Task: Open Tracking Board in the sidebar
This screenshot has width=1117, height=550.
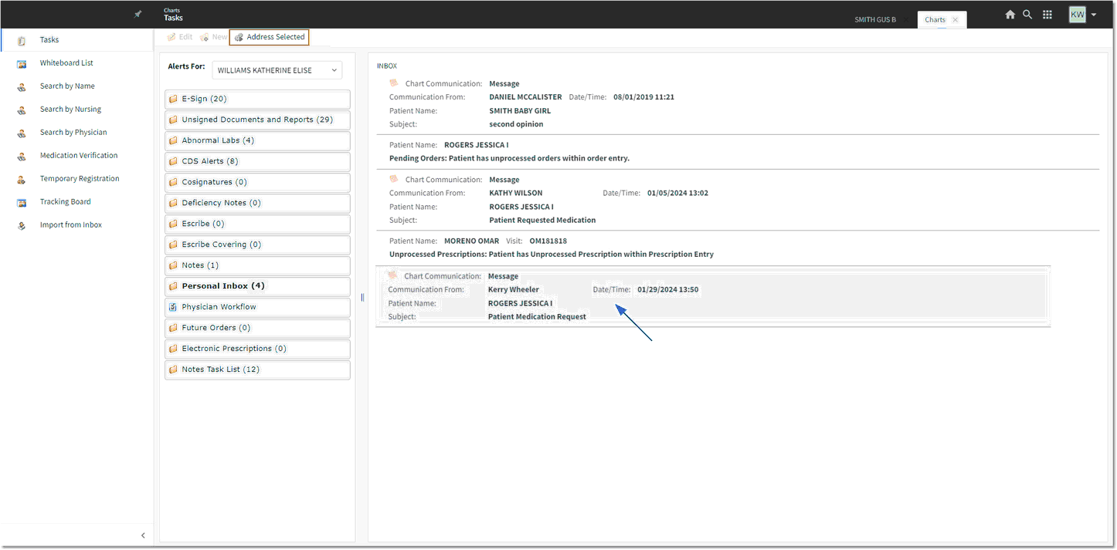Action: click(65, 202)
